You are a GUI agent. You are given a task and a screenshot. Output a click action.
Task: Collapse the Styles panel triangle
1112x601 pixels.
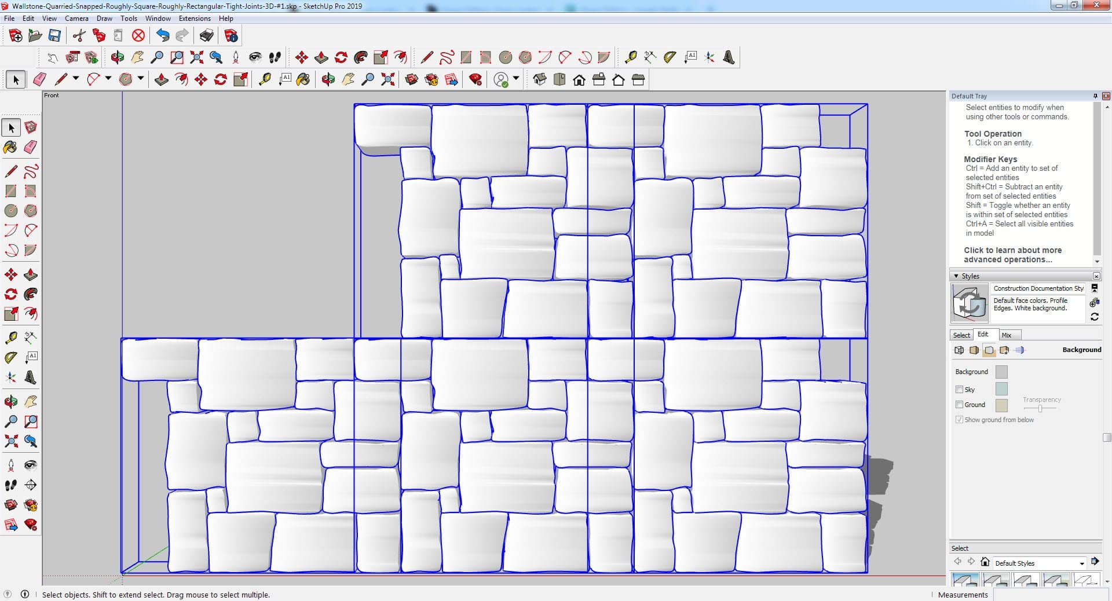(x=956, y=276)
